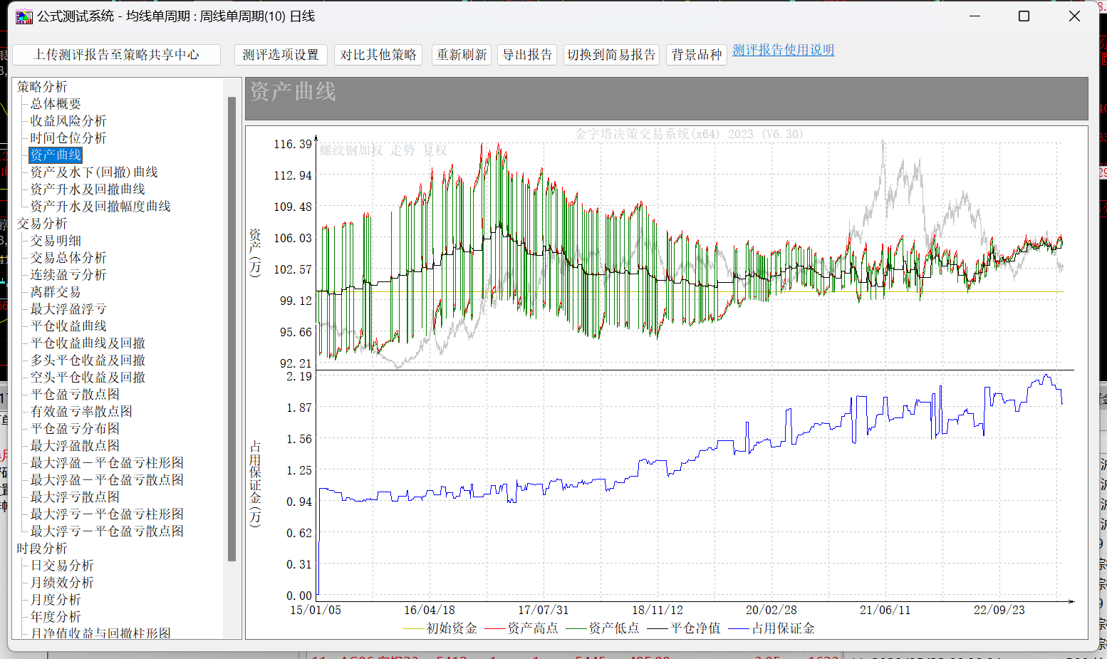Open 平仓收益曲线及回撤 item
The width and height of the screenshot is (1107, 659).
pos(88,343)
